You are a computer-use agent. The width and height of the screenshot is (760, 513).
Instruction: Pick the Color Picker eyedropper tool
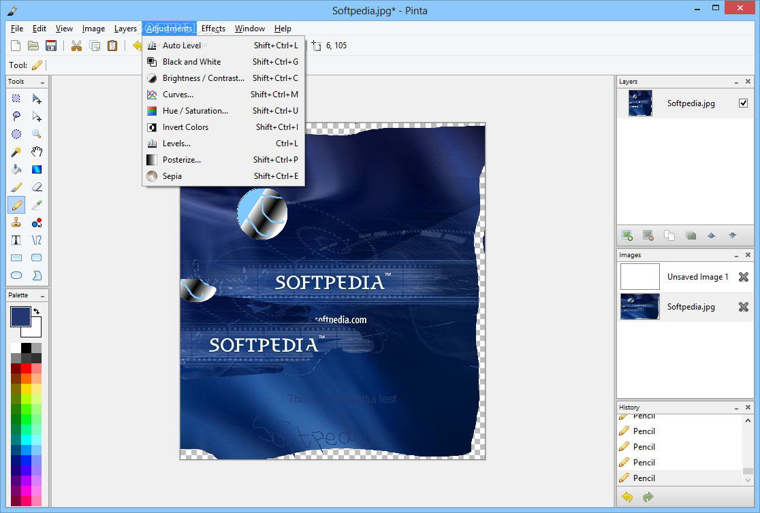pos(36,205)
